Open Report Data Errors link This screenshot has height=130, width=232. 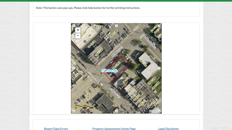[x=56, y=128]
